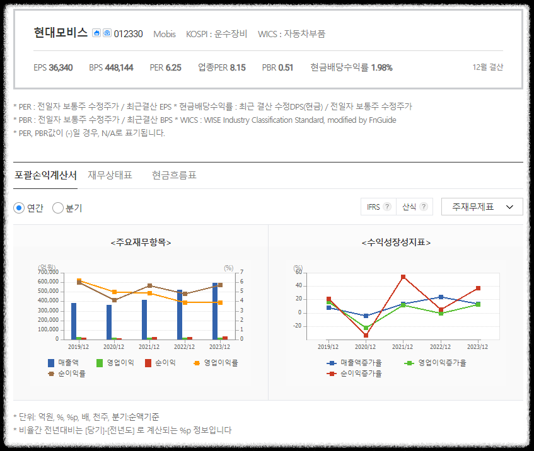Toggle the 순이익률 legend marker
The width and height of the screenshot is (534, 451).
51,374
